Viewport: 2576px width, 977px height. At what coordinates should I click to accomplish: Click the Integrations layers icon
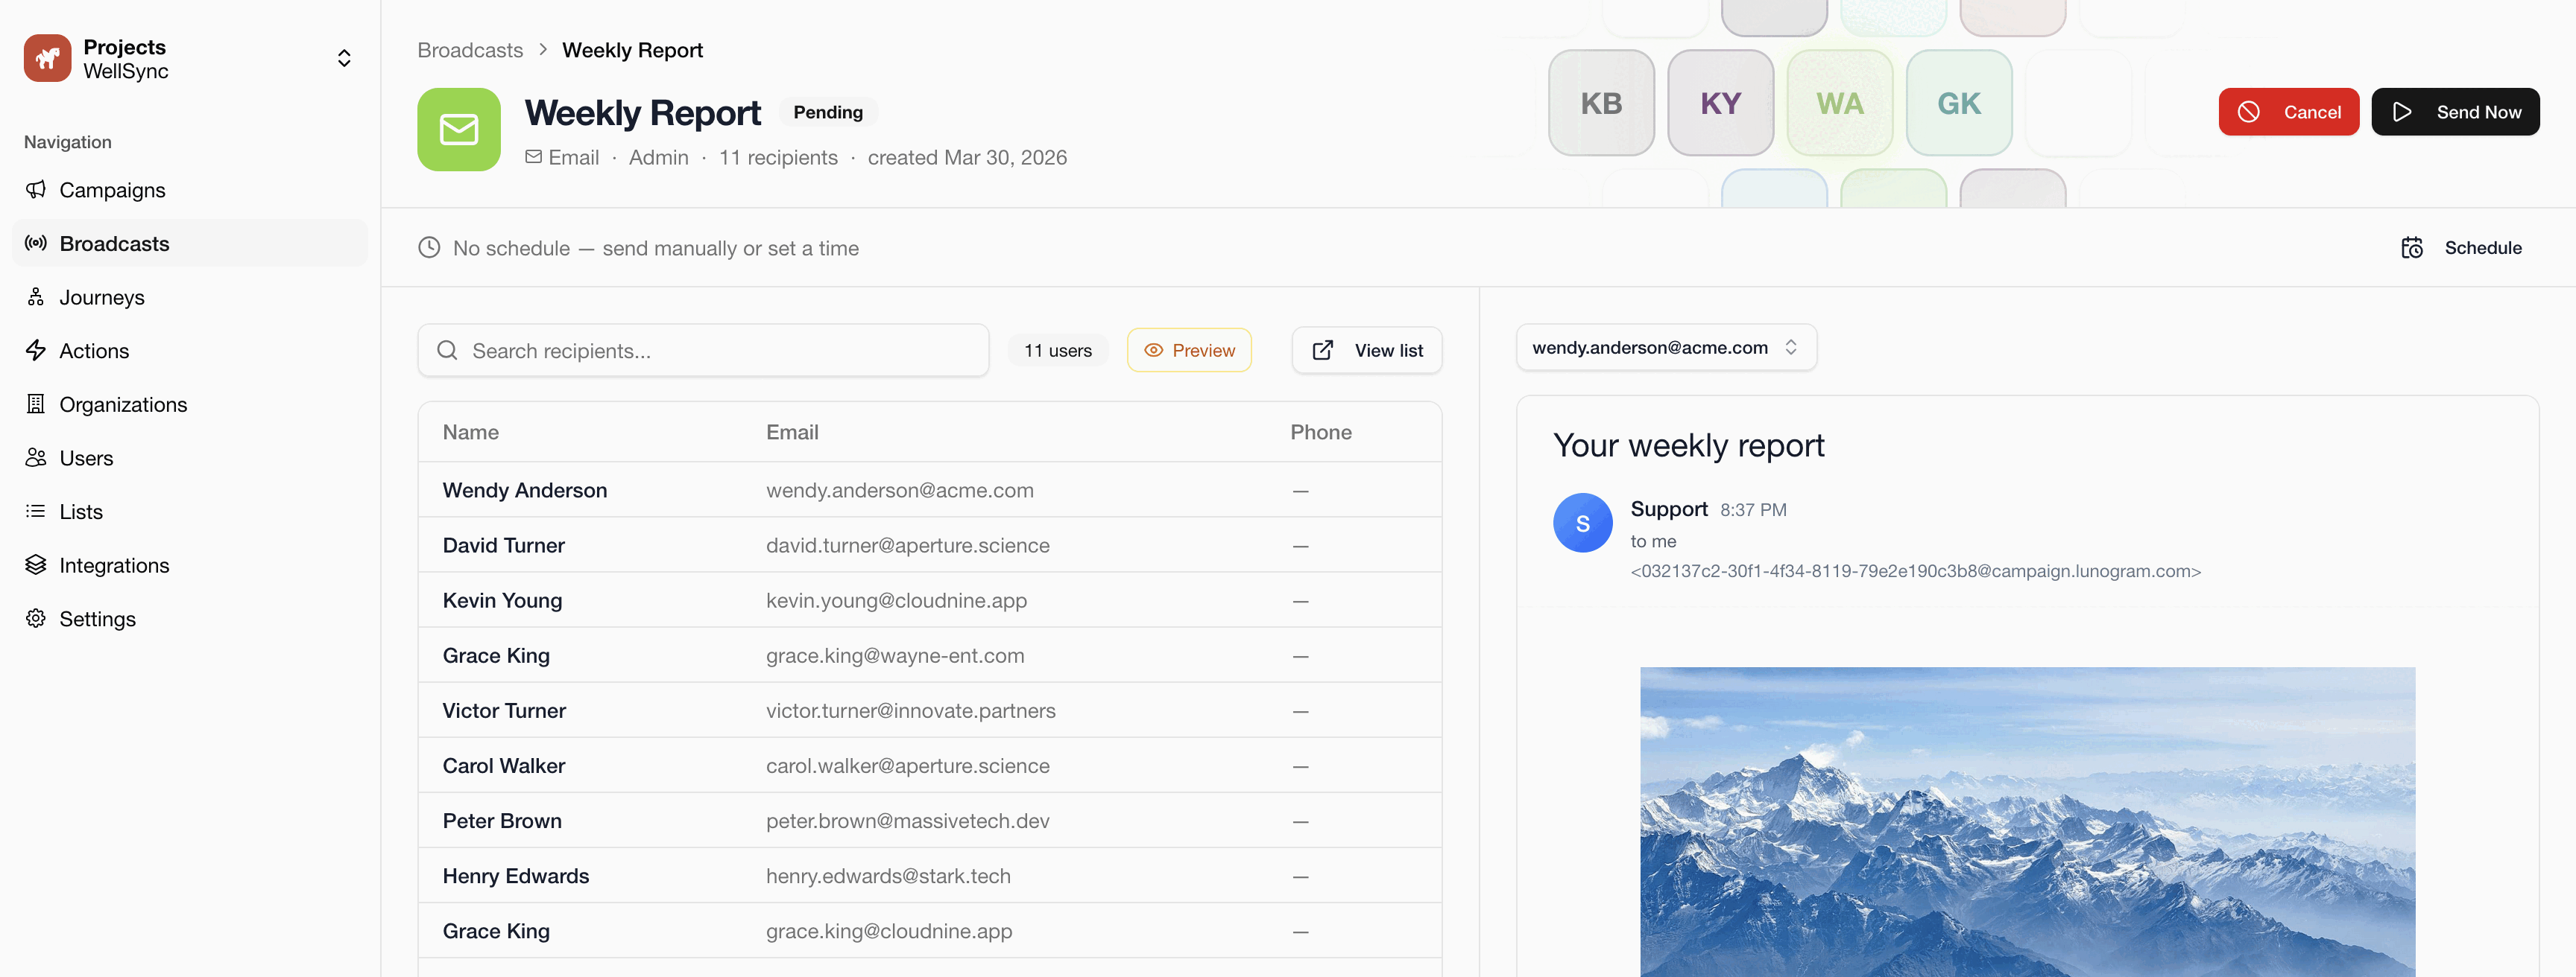[x=36, y=565]
